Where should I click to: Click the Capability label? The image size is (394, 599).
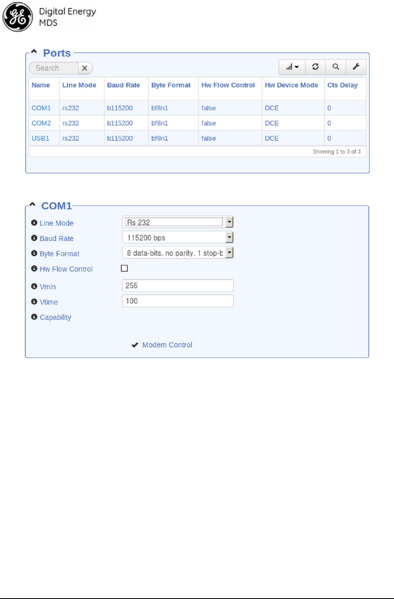point(55,317)
